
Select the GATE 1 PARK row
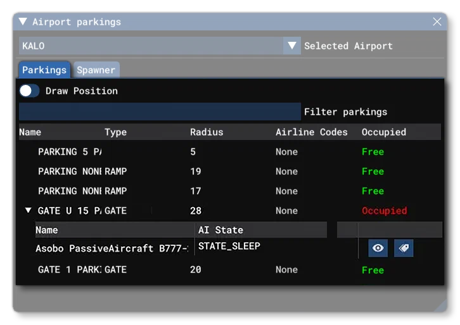tap(230, 269)
